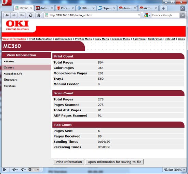Click Receiving Times value 0:50:06
188x174 pixels.
(104, 147)
